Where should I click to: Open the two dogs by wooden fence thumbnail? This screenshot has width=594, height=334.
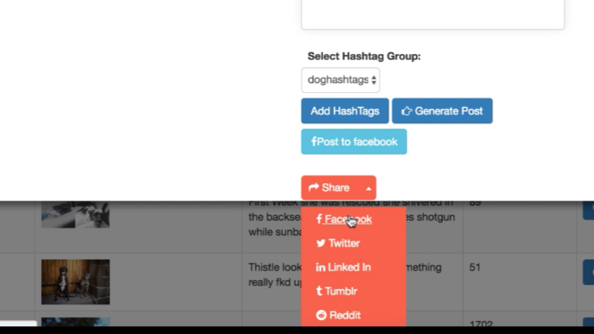75,281
